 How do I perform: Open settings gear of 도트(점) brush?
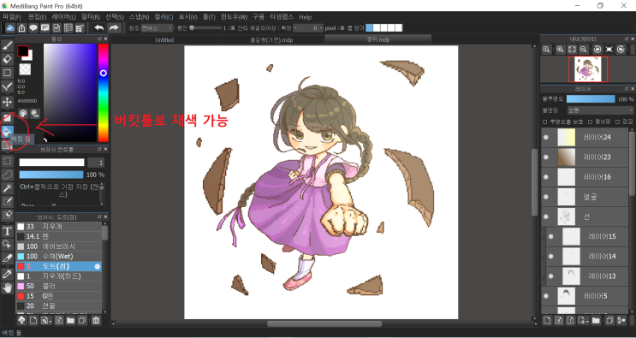(x=98, y=266)
